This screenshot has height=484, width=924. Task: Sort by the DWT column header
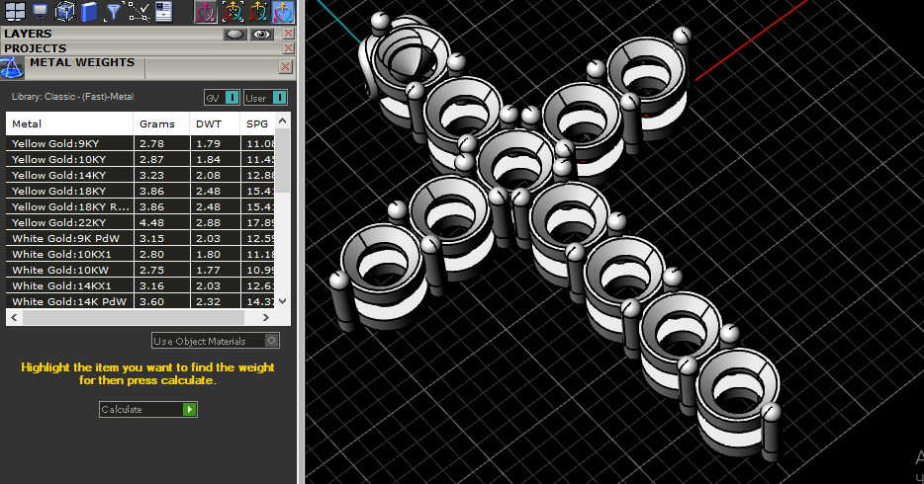[x=215, y=124]
